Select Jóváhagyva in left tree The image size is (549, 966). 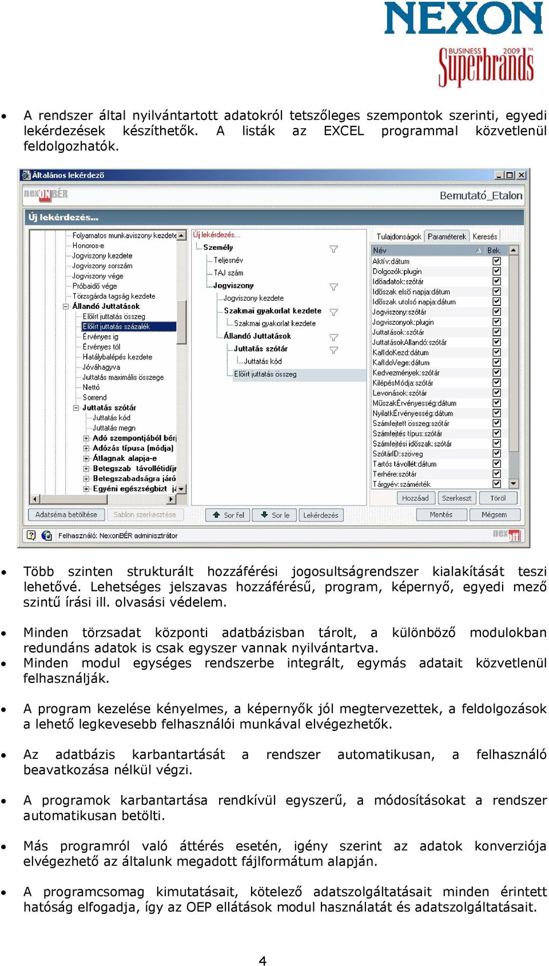(x=101, y=367)
